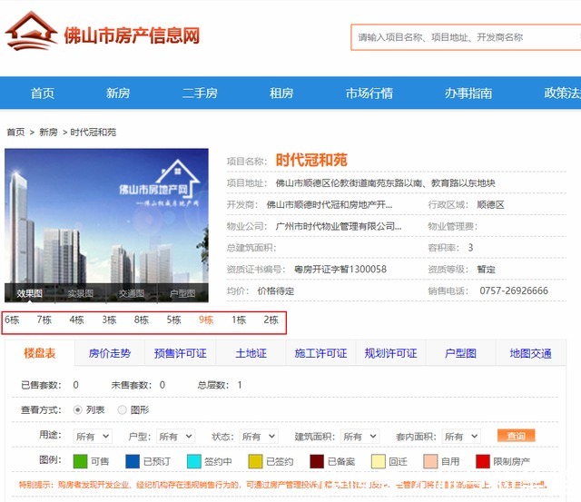Go to the 新房 navigation item
Screen dimensions: 581x502
(x=118, y=93)
